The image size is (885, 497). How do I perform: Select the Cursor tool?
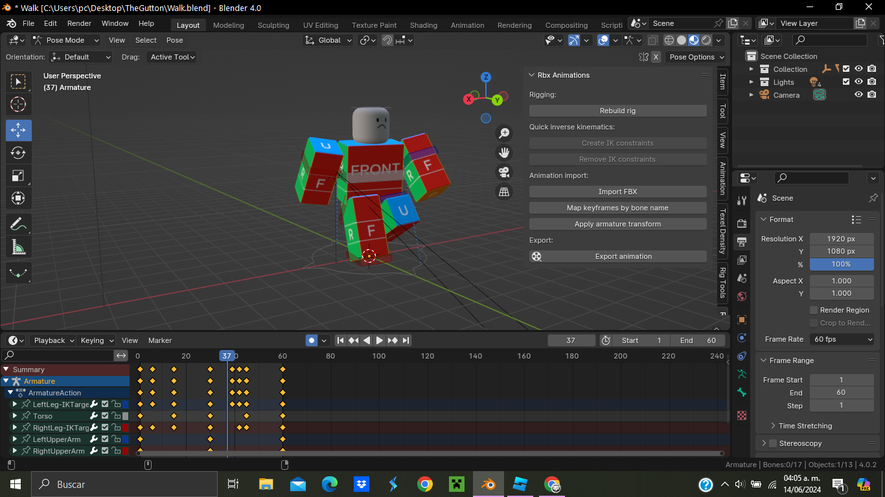[18, 104]
